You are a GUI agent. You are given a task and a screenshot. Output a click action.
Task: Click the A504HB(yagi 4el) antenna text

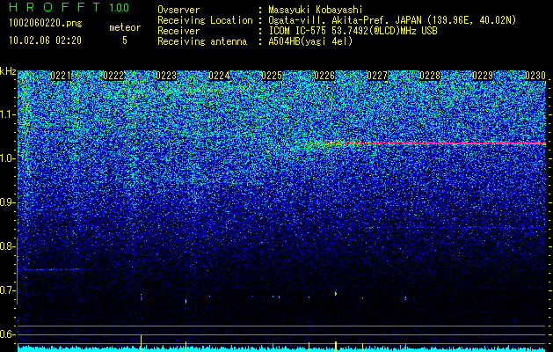tap(310, 41)
